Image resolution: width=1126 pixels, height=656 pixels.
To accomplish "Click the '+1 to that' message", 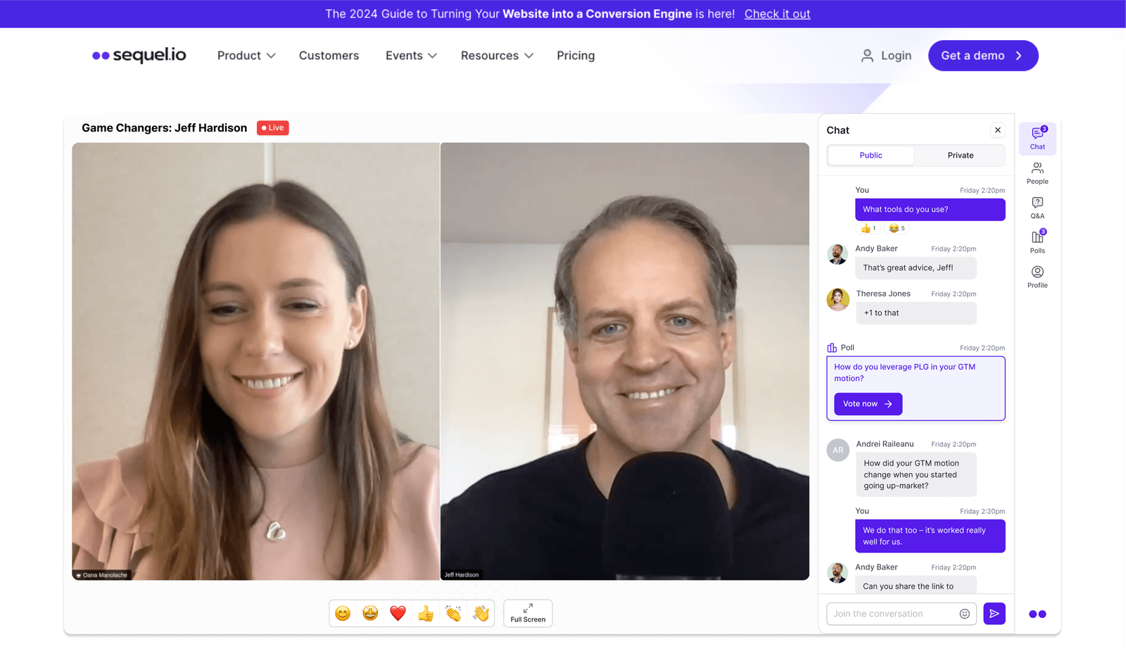I will [916, 313].
